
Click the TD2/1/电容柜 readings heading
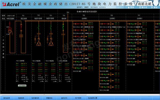click(x=37, y=61)
